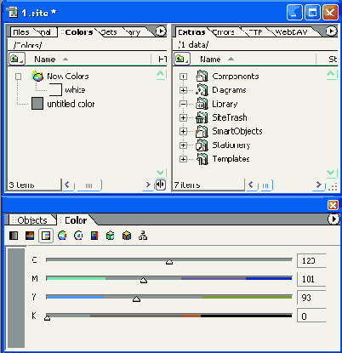Switch to the Errors tab
Screen dimensions: 342x353
[224, 32]
